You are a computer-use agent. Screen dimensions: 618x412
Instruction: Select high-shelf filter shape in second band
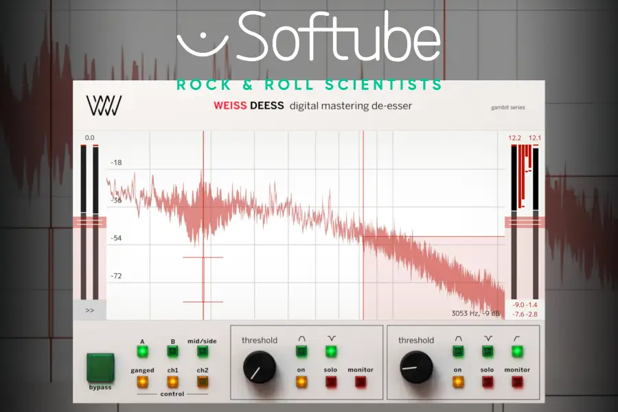[x=517, y=352]
